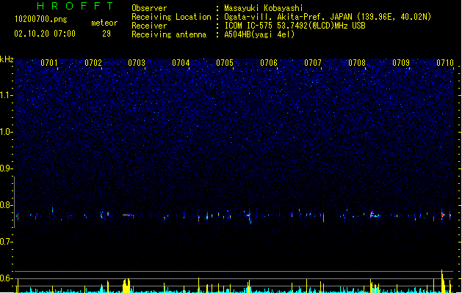Click the 0.8 kHz axis label
The width and height of the screenshot is (462, 293).
[6, 205]
